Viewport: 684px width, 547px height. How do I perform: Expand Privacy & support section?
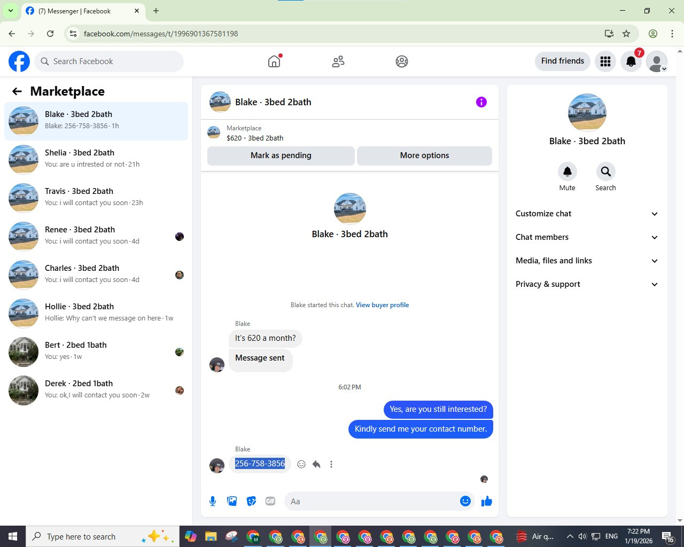click(x=587, y=284)
